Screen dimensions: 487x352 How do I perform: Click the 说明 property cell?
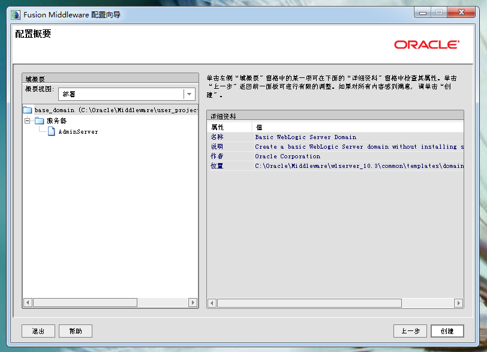230,146
